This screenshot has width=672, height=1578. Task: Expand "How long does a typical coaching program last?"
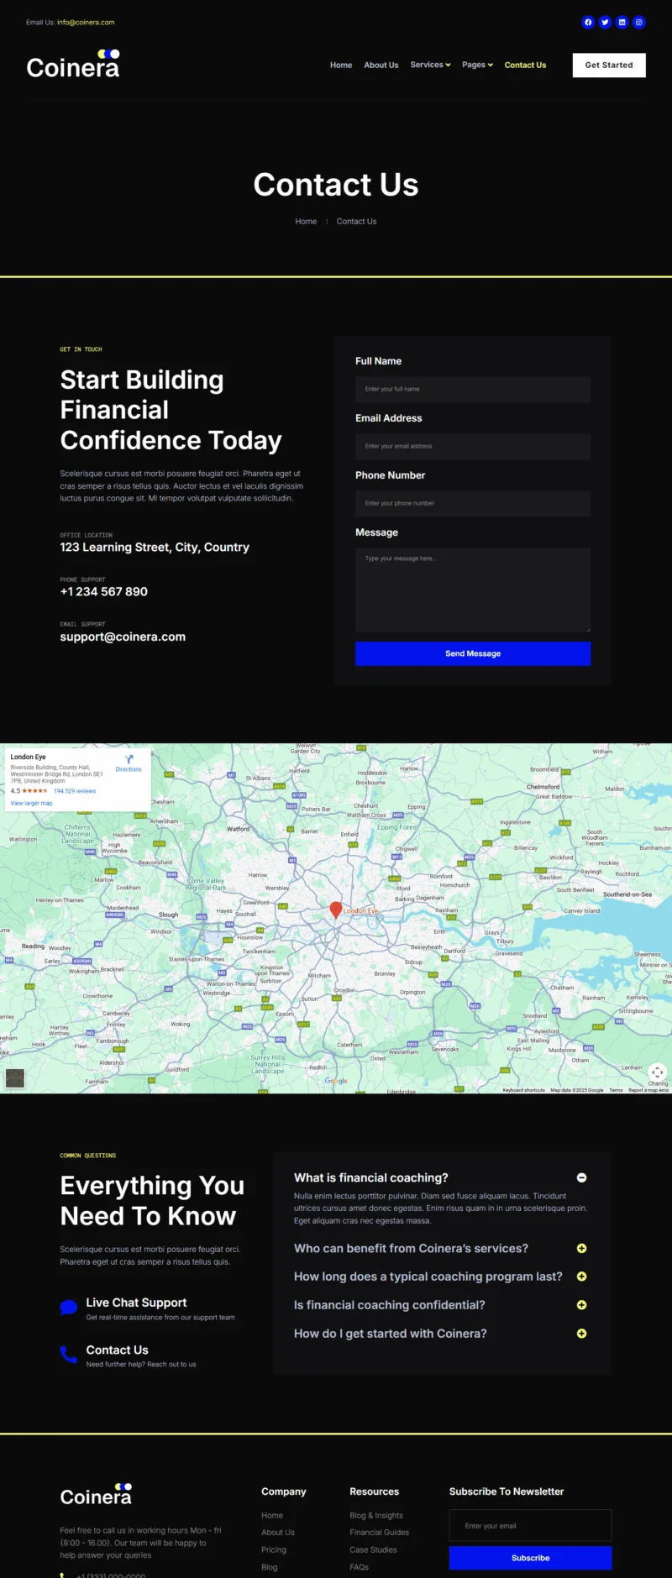[440, 1277]
